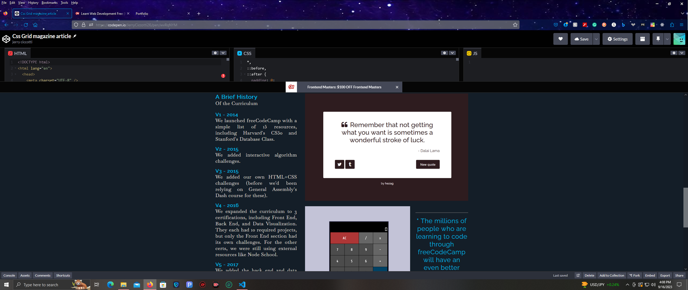Click the New quote button
This screenshot has width=688, height=290.
click(x=428, y=164)
